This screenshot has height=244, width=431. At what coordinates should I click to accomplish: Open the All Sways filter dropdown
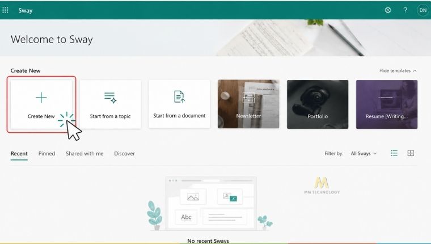(x=364, y=154)
